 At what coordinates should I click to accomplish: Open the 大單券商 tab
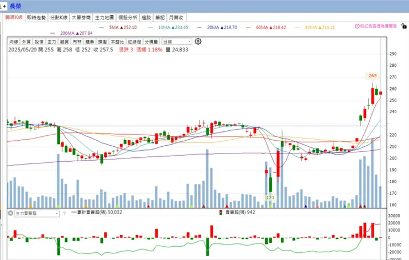[x=81, y=18]
